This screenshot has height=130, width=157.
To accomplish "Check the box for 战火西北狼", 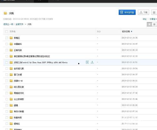I will pyautogui.click(x=7, y=87).
